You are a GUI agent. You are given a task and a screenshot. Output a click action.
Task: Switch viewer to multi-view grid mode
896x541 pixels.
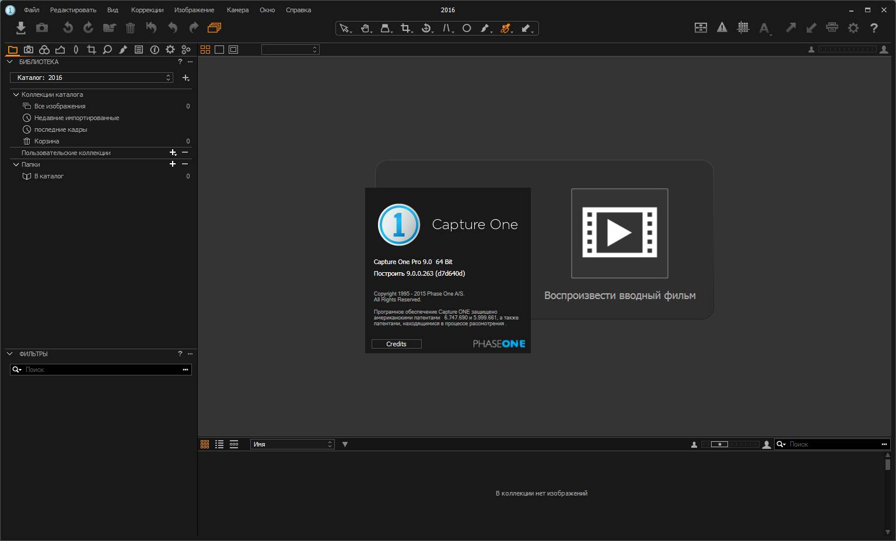tap(205, 50)
